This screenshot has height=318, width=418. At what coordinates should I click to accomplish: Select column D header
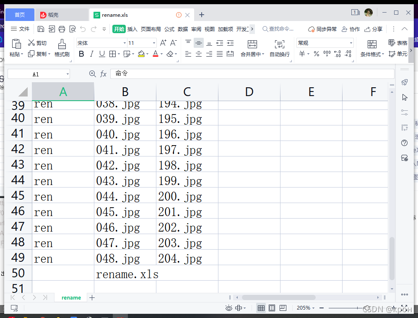click(249, 92)
